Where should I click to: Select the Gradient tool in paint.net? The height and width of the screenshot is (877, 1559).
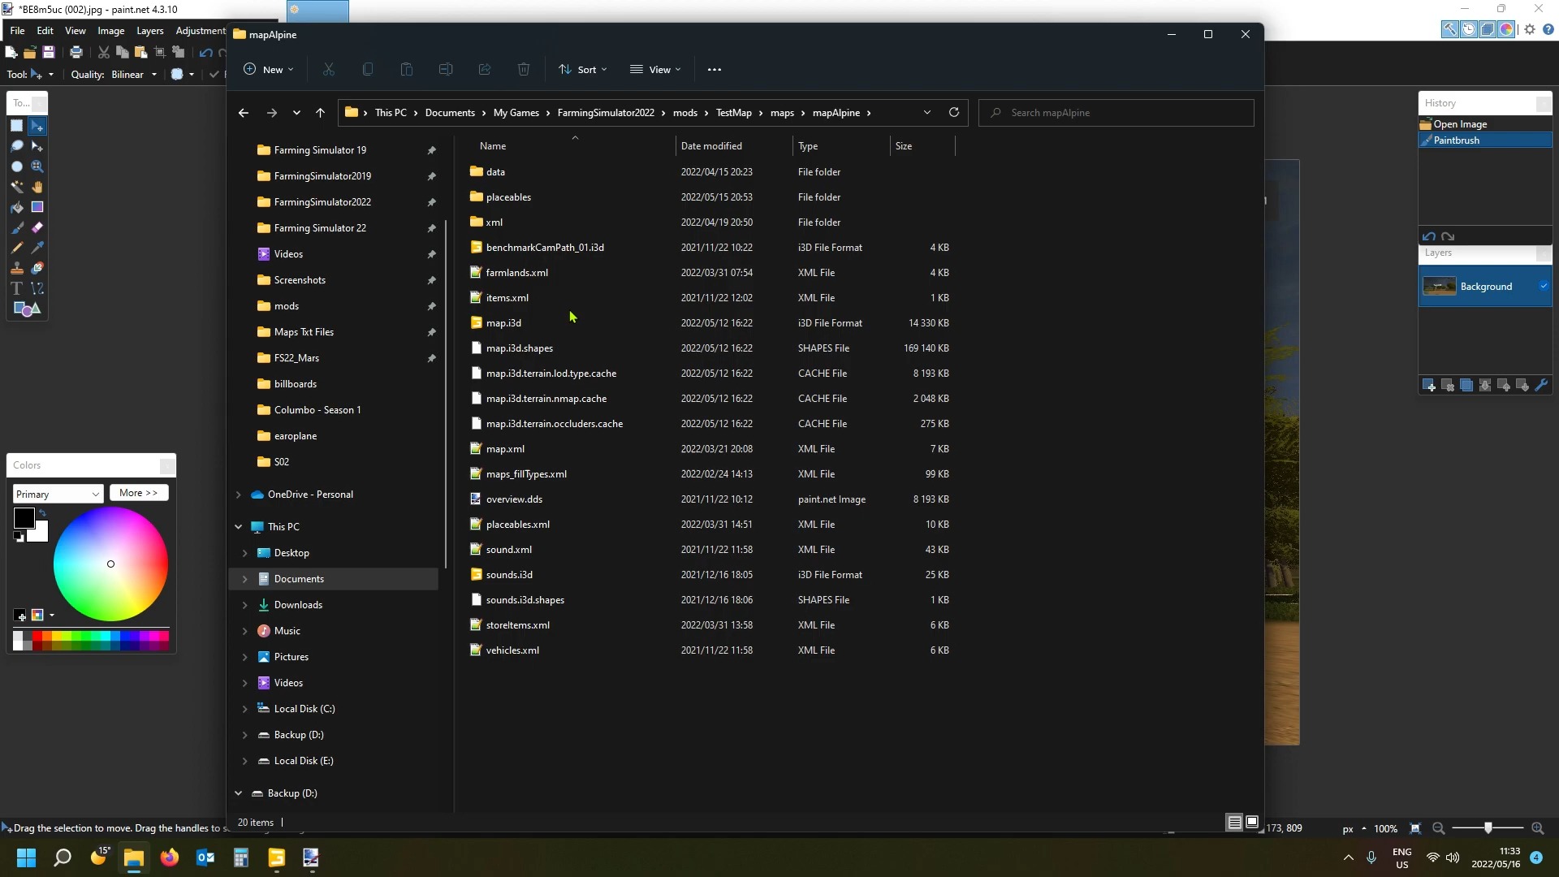(x=37, y=207)
